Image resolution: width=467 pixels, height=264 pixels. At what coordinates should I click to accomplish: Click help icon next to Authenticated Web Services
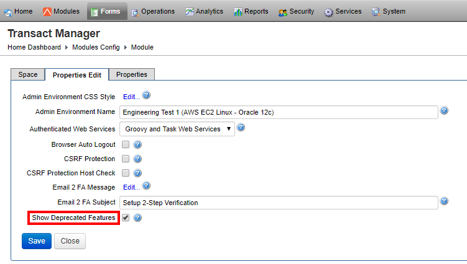tap(241, 128)
